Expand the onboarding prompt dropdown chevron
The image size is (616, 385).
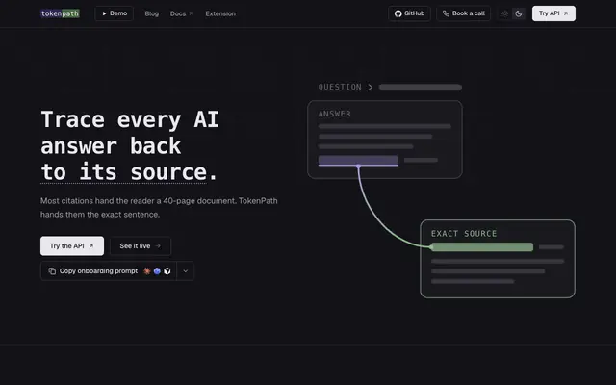click(x=186, y=271)
